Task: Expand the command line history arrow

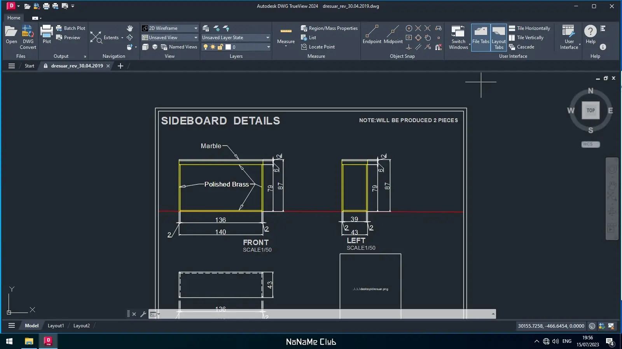Action: (493, 314)
